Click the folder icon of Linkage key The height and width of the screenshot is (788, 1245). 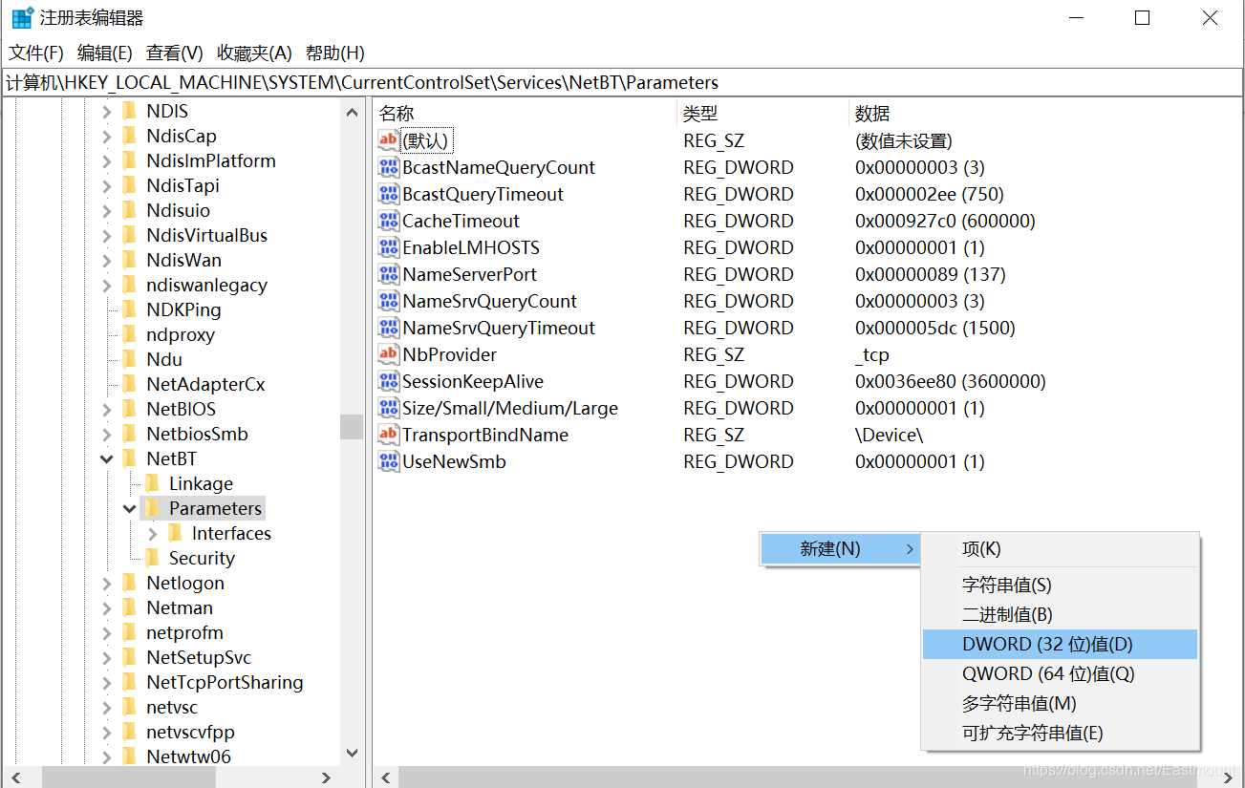153,483
